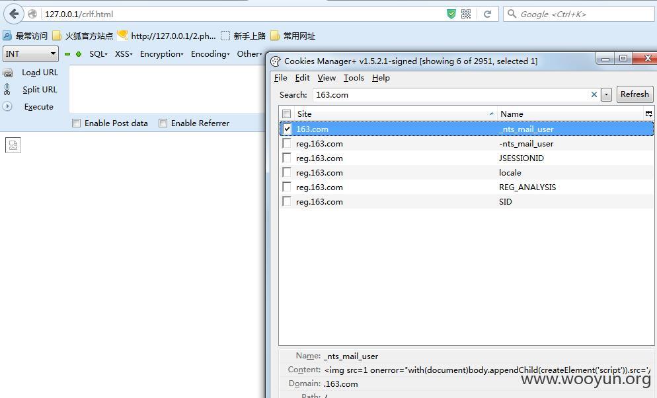Expand the XSS dropdown menu
The width and height of the screenshot is (657, 398).
(x=124, y=54)
